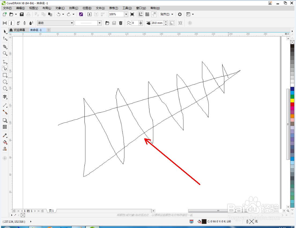Select the 页1 page tab
This screenshot has height=228, width=296.
51,211
